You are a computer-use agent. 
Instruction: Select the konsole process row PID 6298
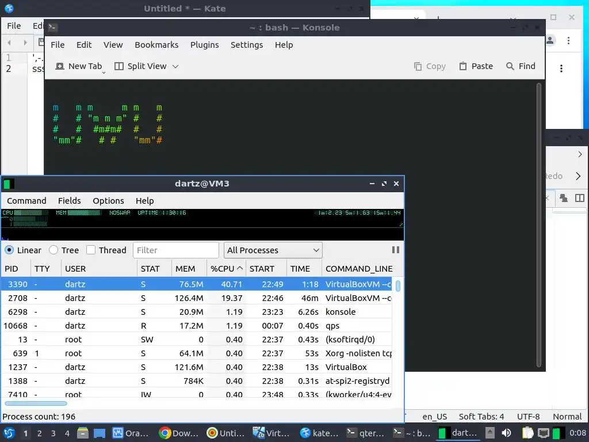point(197,312)
